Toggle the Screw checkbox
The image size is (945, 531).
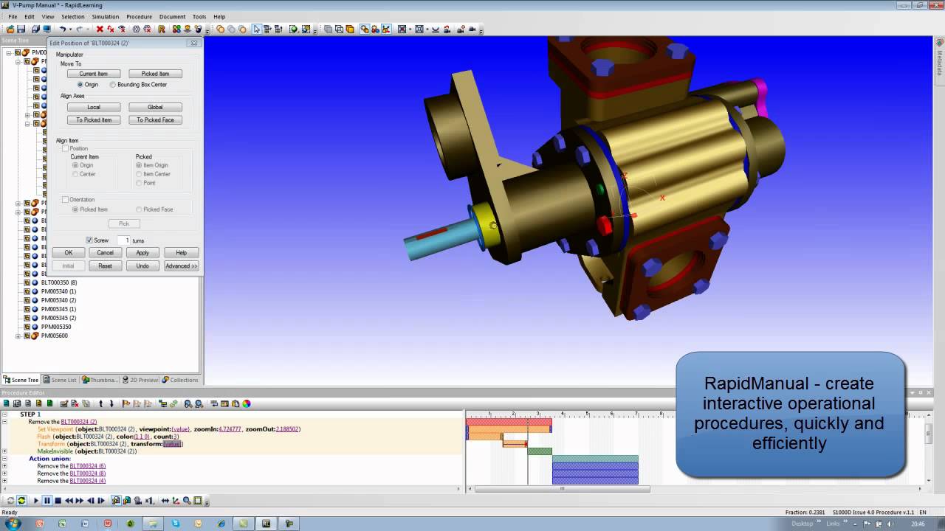tap(89, 240)
